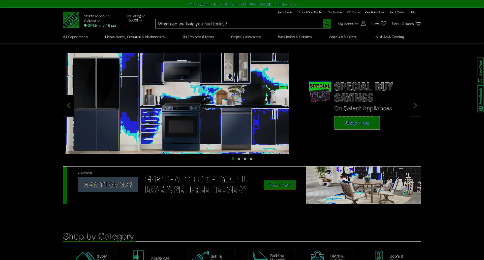The image size is (484, 260).
Task: Click the Cart 0 items label
Action: click(403, 24)
